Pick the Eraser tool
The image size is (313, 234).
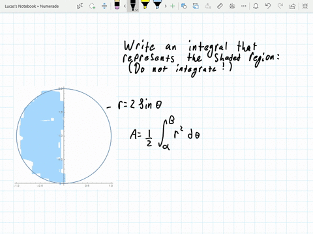click(117, 5)
